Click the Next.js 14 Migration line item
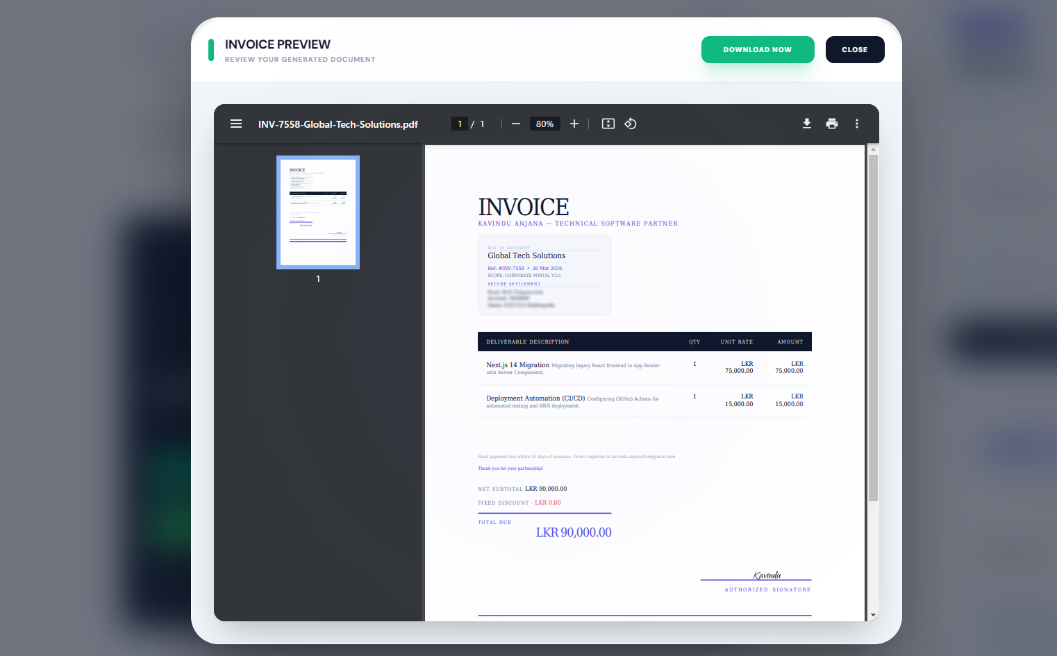The image size is (1057, 656). (x=517, y=364)
